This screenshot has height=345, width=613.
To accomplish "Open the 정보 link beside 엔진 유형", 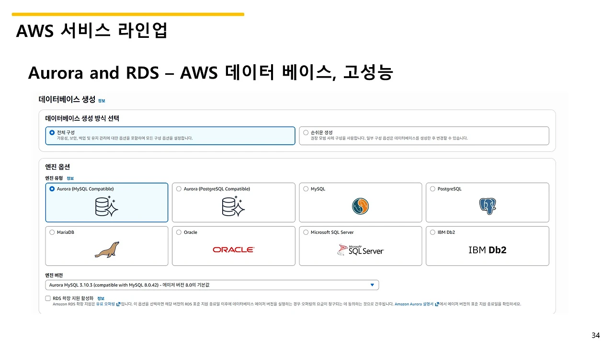I will click(x=70, y=178).
